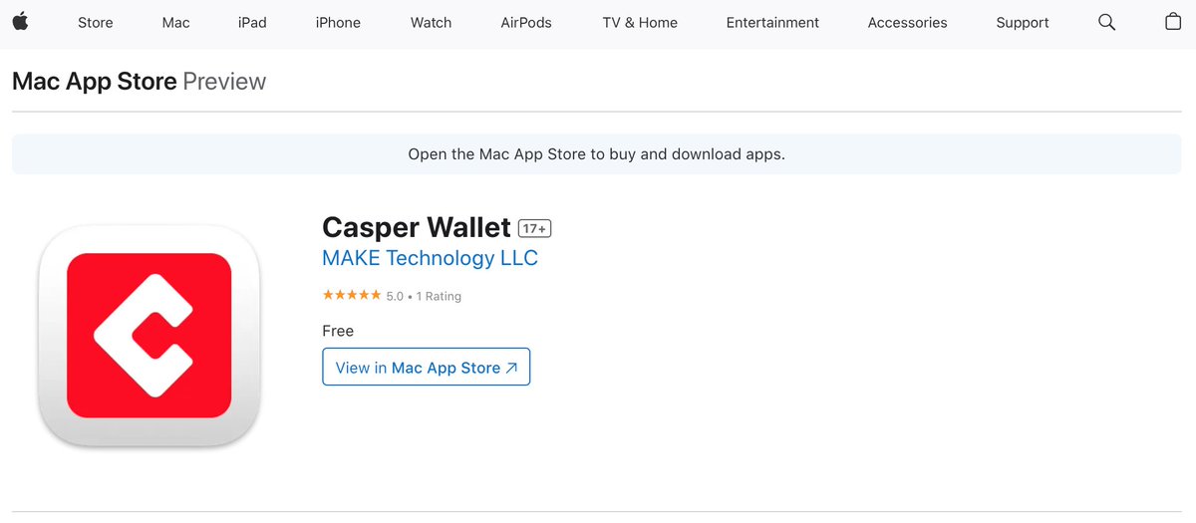This screenshot has width=1196, height=523.
Task: Open the shopping bag icon
Action: (1173, 21)
